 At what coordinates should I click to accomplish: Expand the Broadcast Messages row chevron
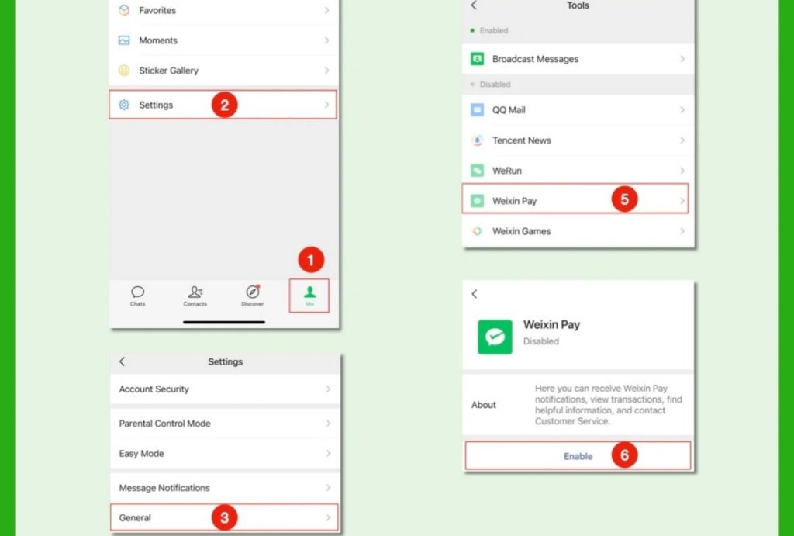tap(682, 58)
